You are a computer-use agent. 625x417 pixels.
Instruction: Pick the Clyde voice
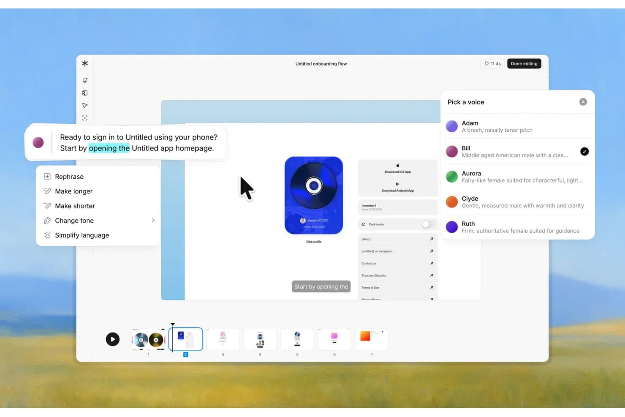tap(518, 202)
